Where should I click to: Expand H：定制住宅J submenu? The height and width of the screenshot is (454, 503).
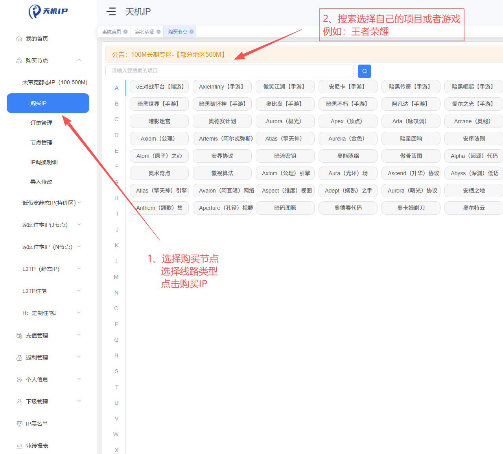(79, 313)
